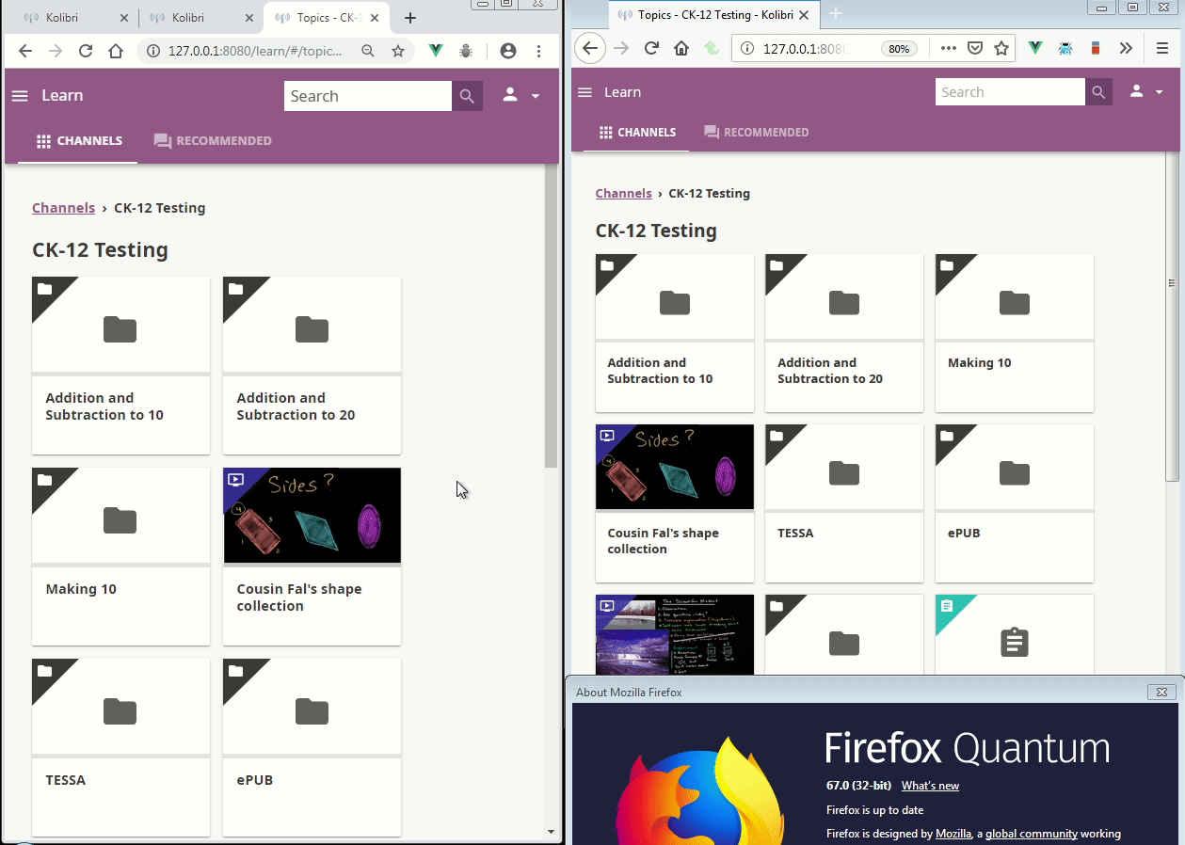1185x845 pixels.
Task: Click Chrome's address bar URL
Action: coord(255,51)
